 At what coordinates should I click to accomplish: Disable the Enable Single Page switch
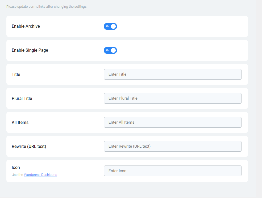click(x=110, y=50)
